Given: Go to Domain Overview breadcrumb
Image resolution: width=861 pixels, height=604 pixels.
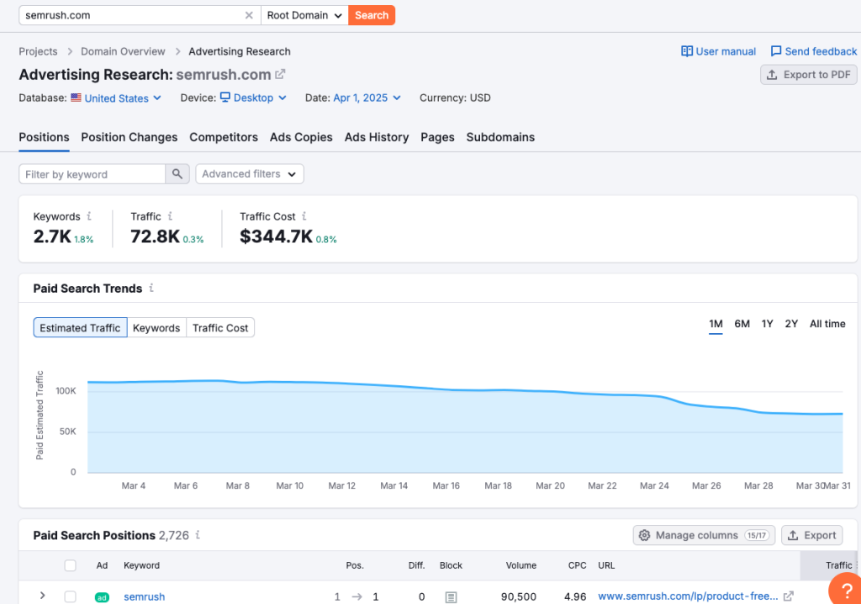Looking at the screenshot, I should pyautogui.click(x=123, y=51).
